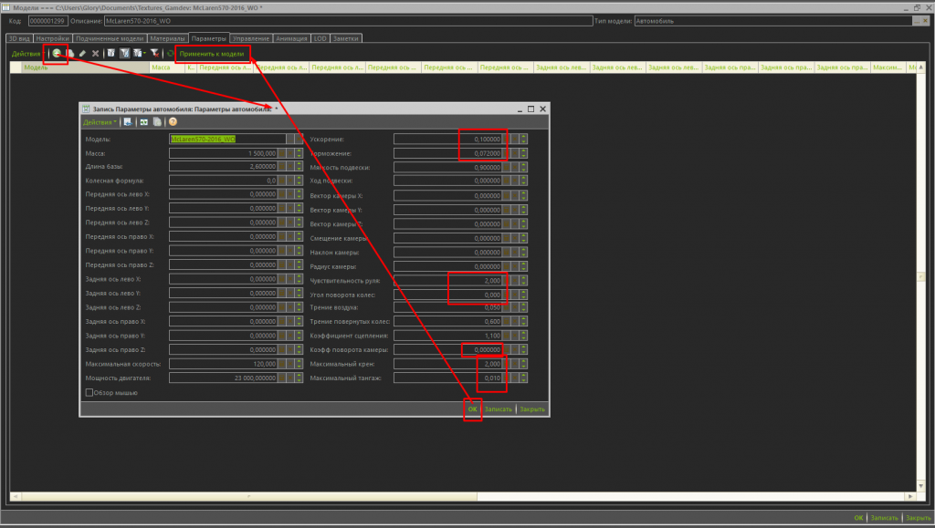Open the calculator of Мощность двигателя field
This screenshot has height=528, width=935.
282,378
